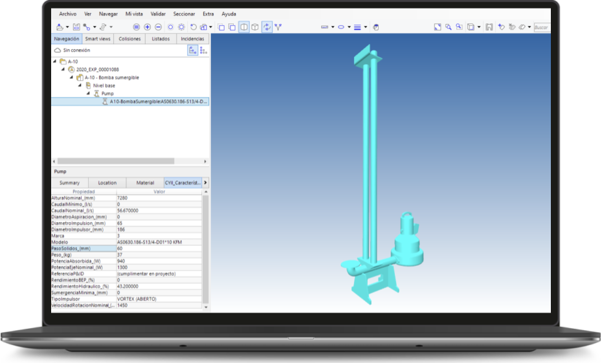The image size is (602, 363).
Task: Click the full screen fit view icon
Action: (x=438, y=27)
